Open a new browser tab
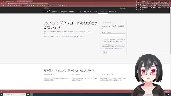Screen dimensions: 171x96 click(34, 1)
